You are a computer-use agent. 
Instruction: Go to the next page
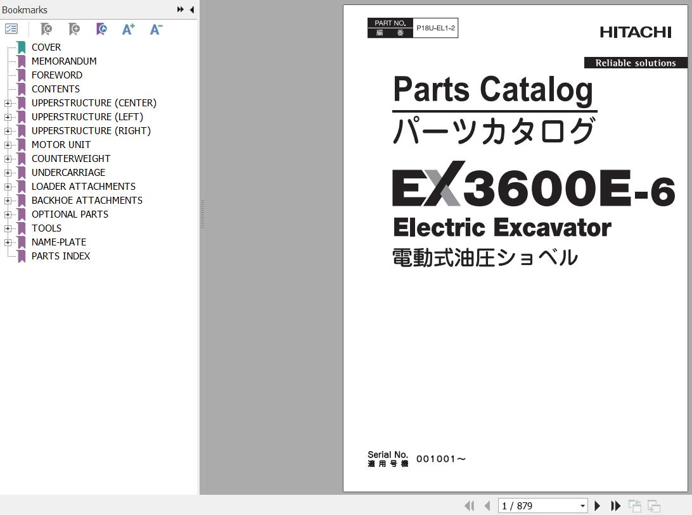[x=598, y=506]
